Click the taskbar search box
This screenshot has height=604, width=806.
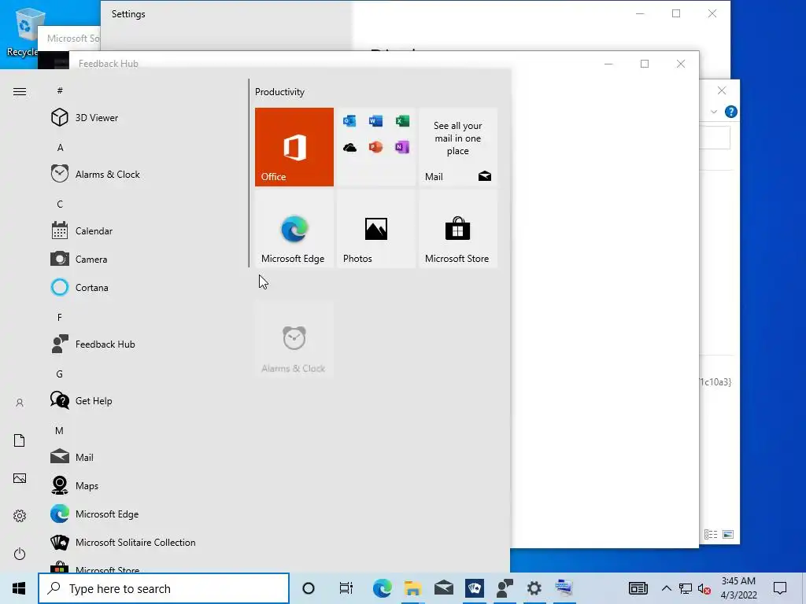(x=164, y=588)
